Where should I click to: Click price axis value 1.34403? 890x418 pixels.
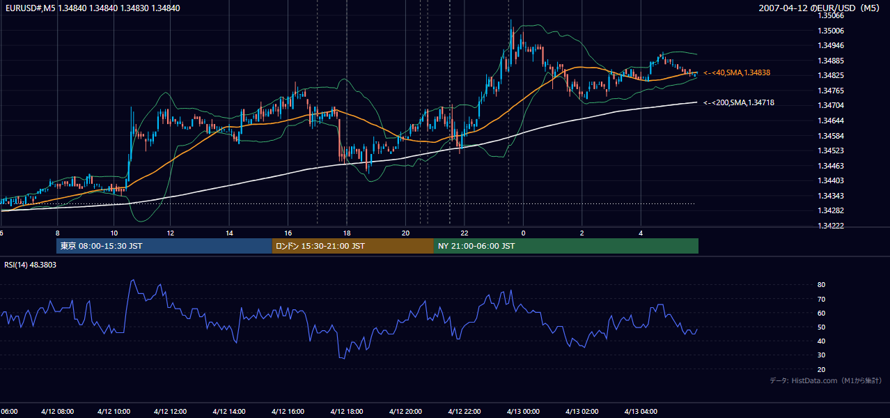[x=831, y=180]
